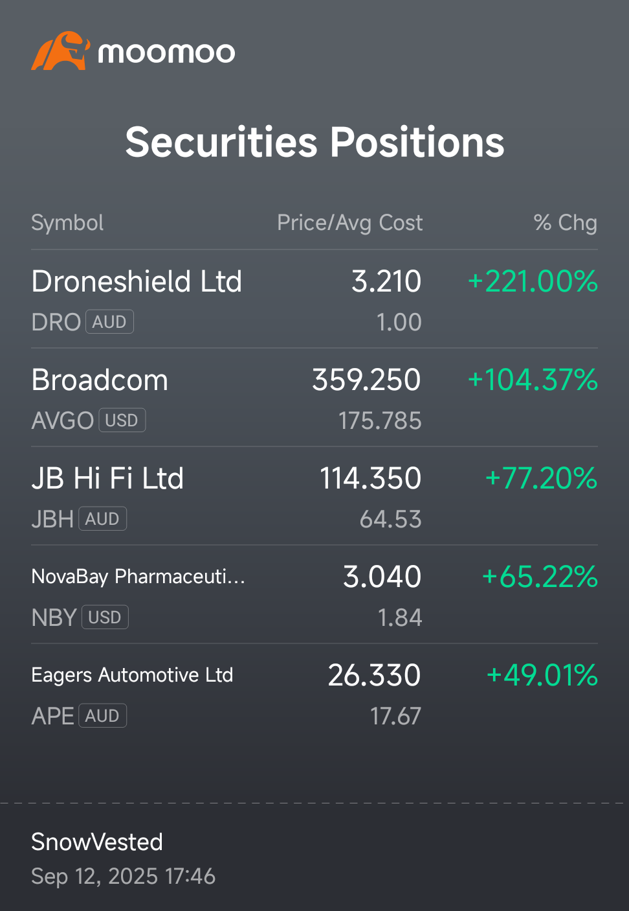The image size is (629, 911).
Task: Open the Broadcom position row
Action: point(314,398)
